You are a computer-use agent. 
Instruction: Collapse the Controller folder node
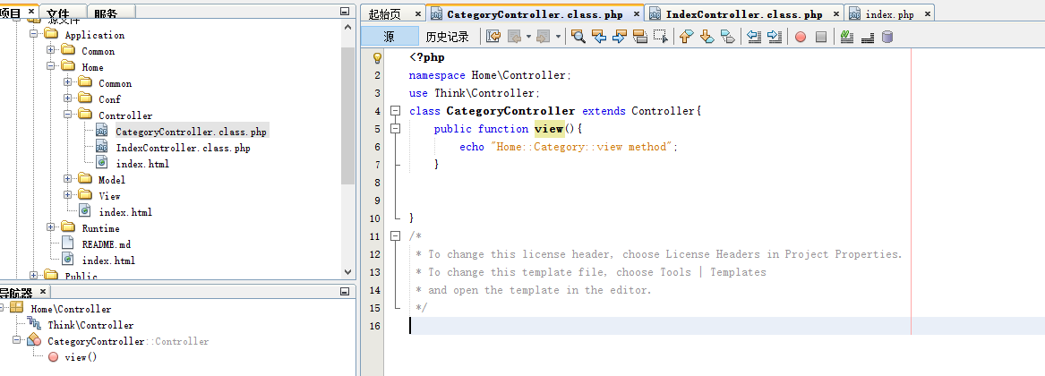(68, 115)
